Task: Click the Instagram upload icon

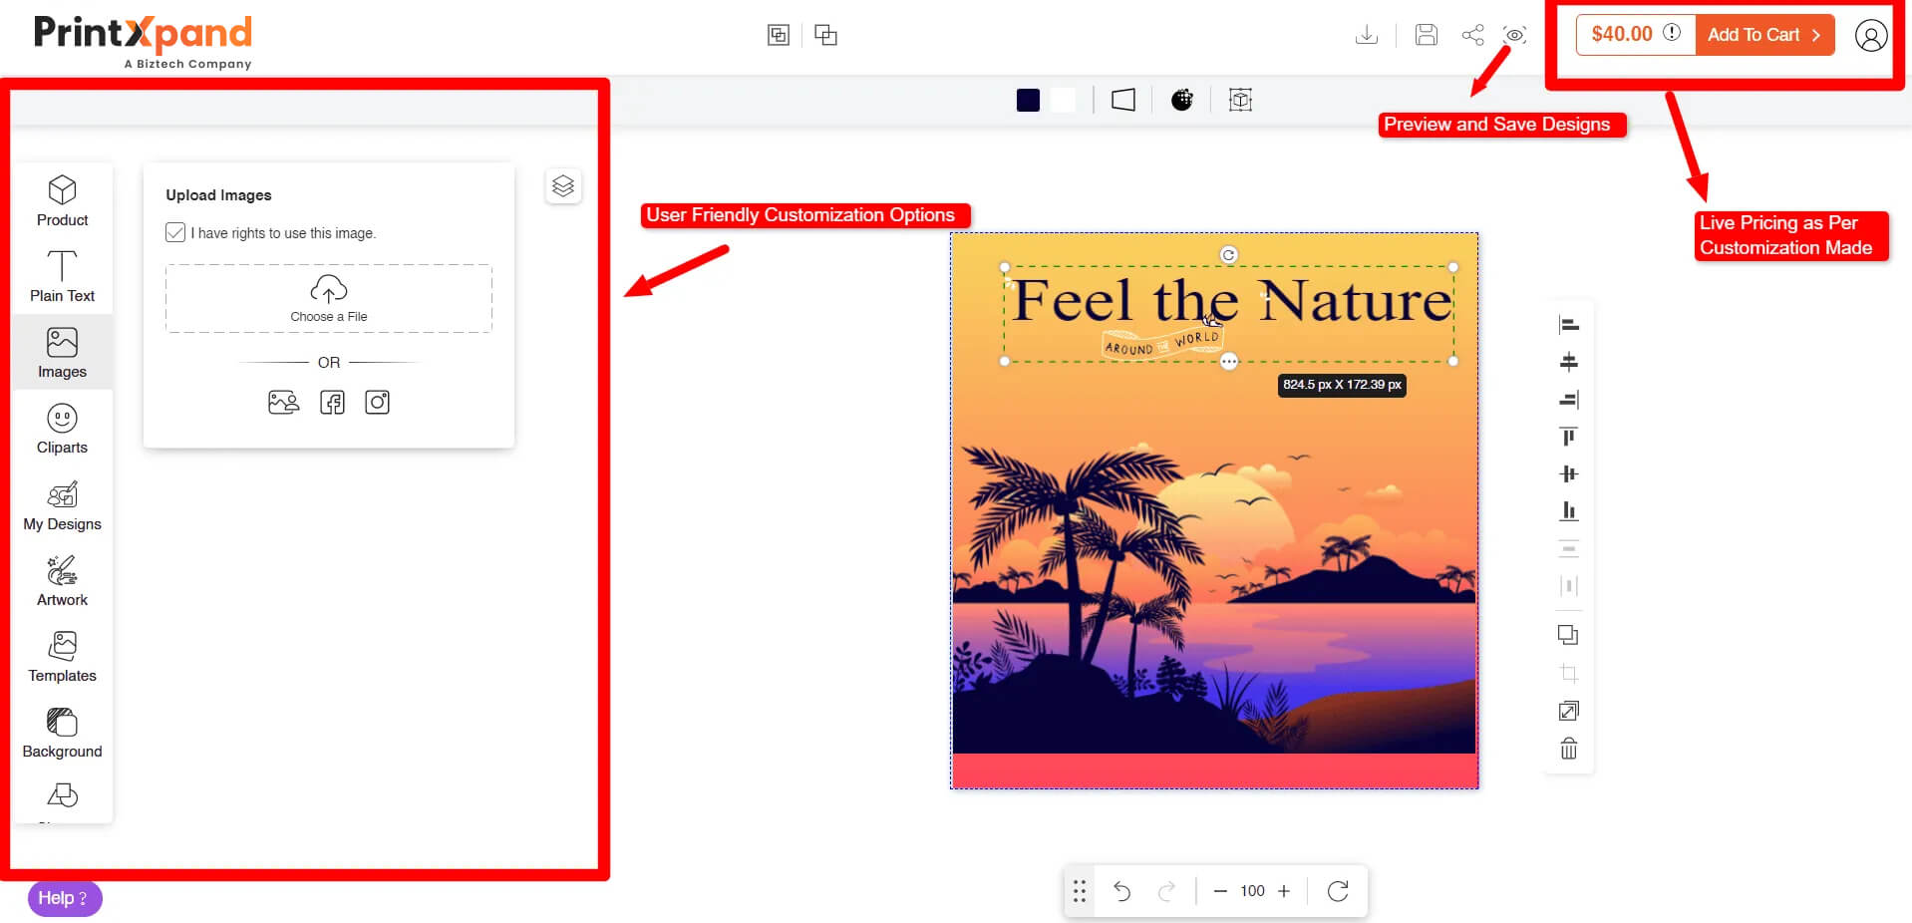Action: pyautogui.click(x=377, y=402)
